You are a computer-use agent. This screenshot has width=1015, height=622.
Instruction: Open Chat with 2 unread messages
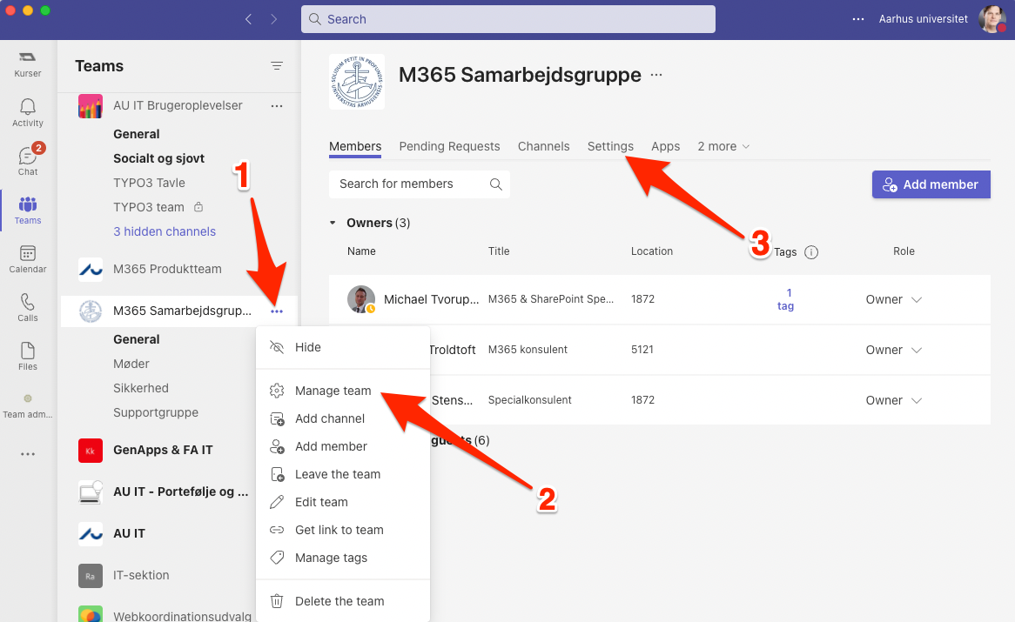pyautogui.click(x=27, y=160)
